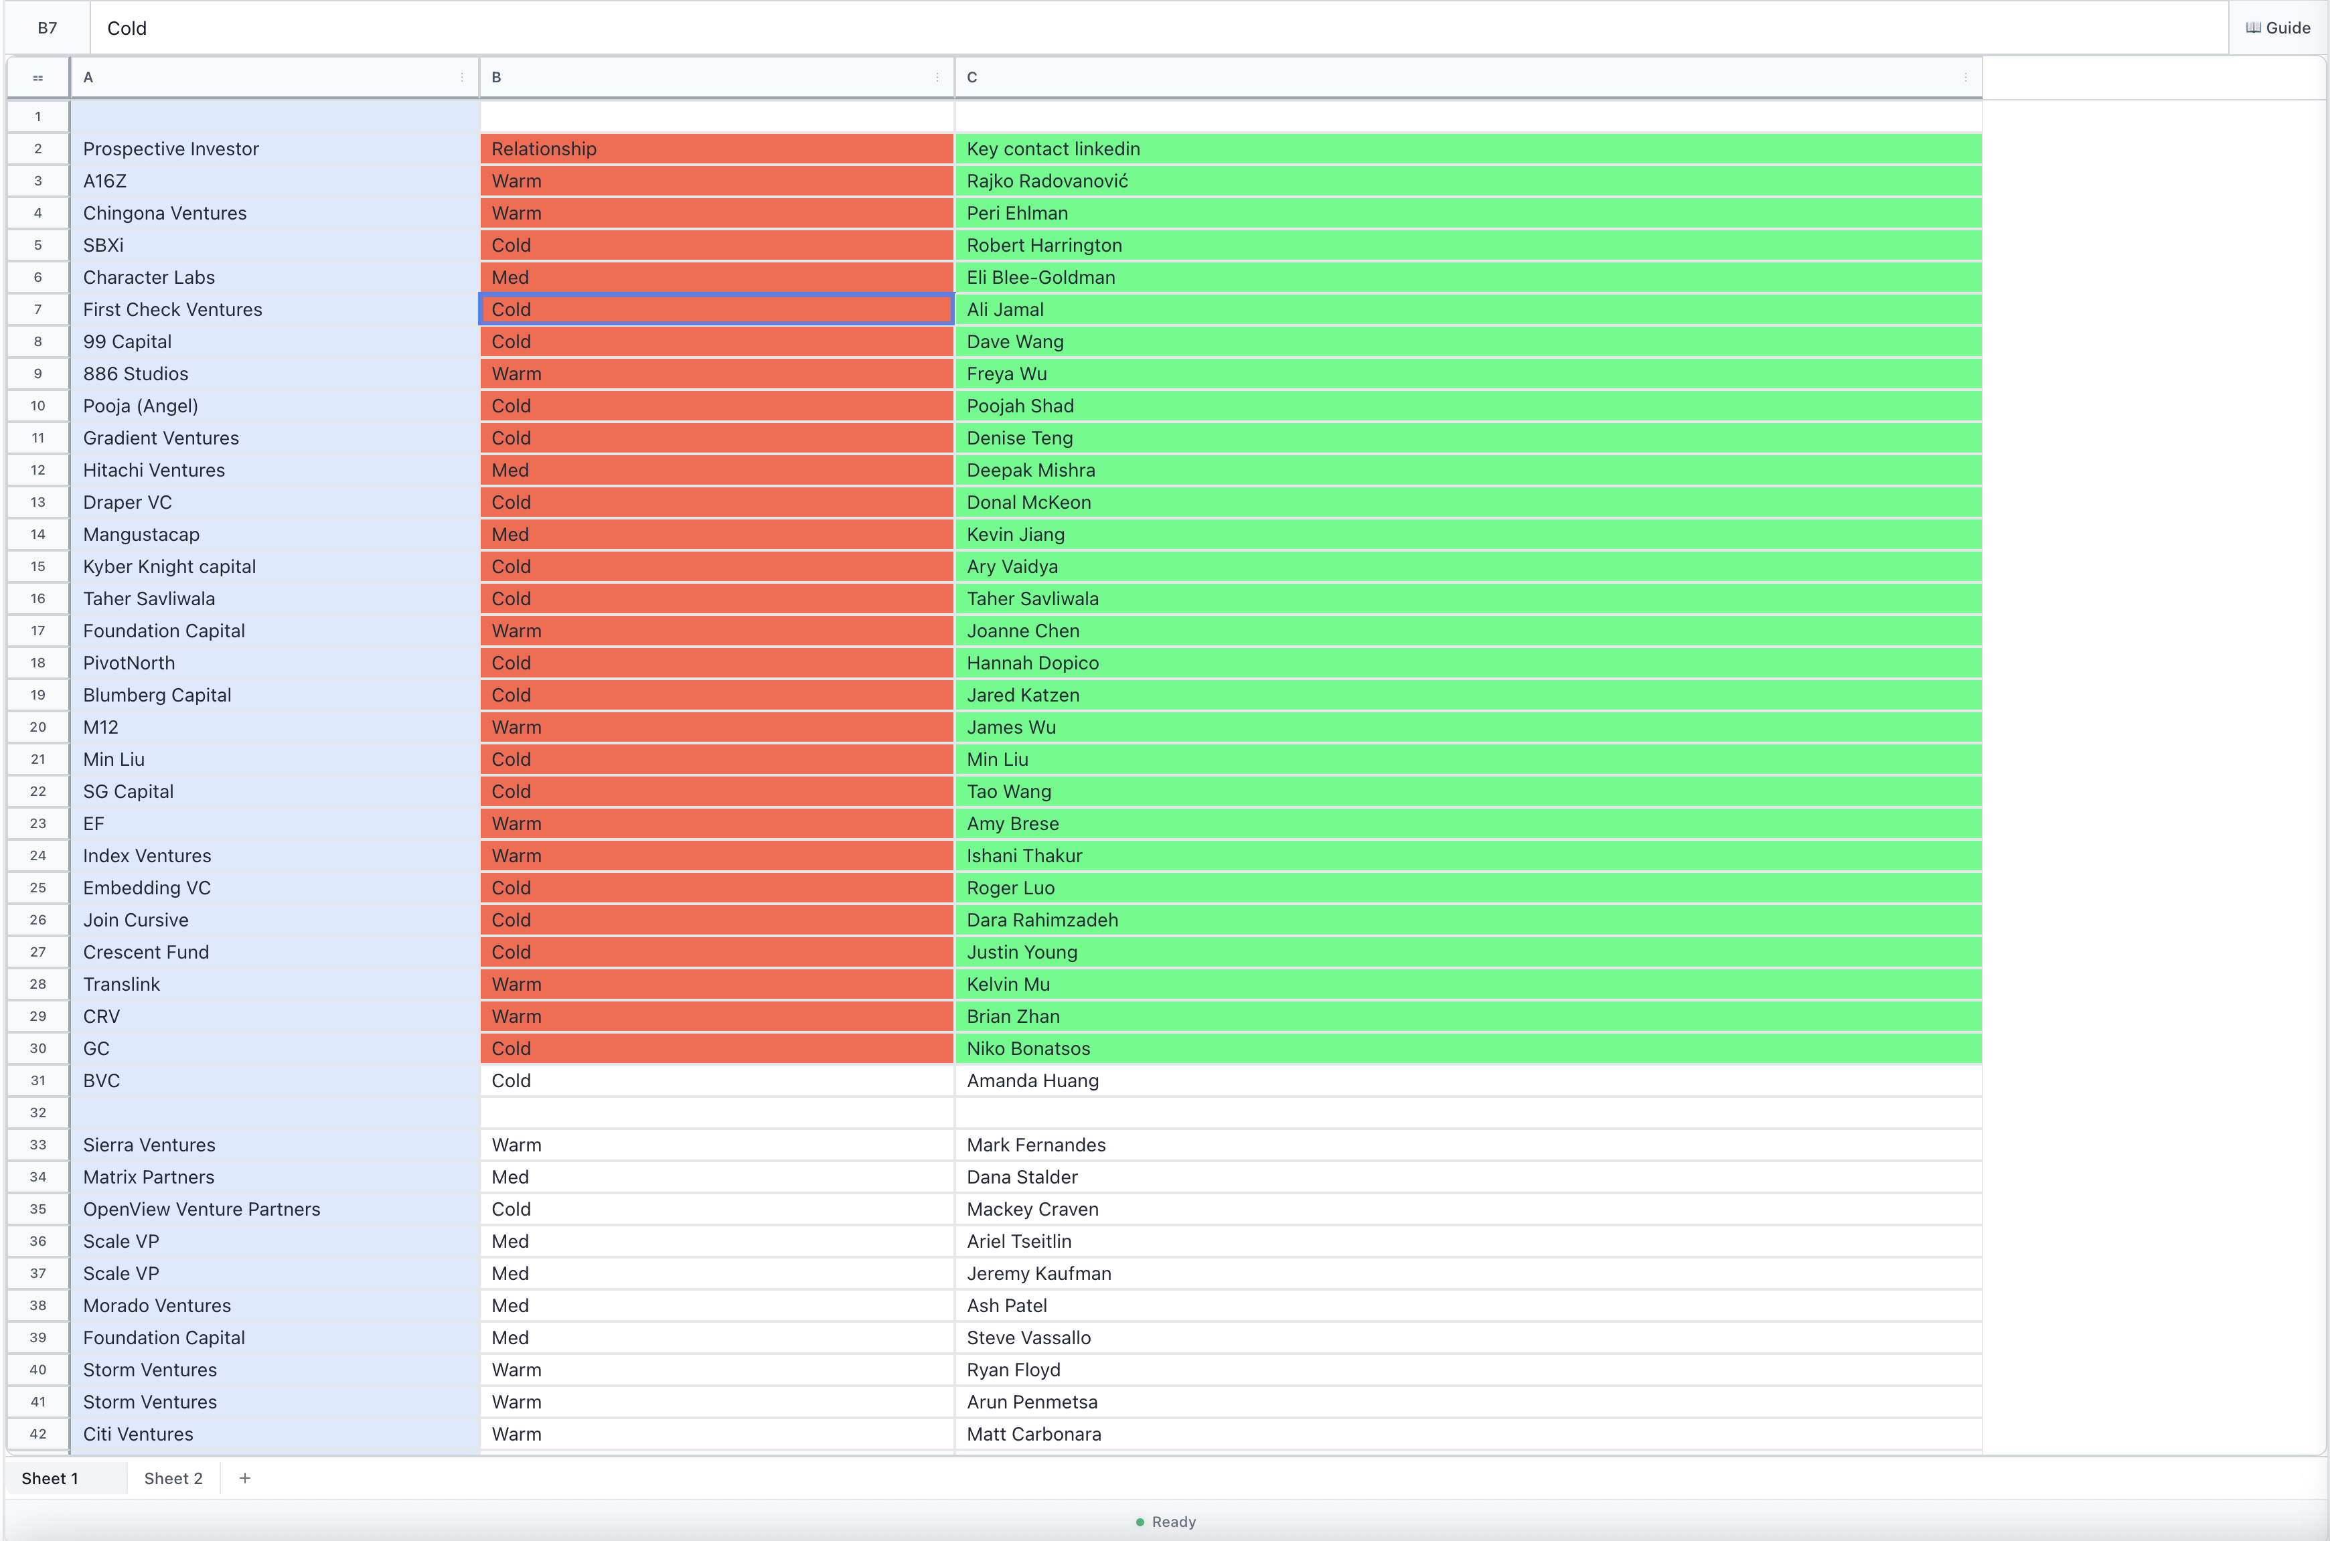Click the select-all corner icon
Screen dimensions: 2330x1541
point(38,78)
